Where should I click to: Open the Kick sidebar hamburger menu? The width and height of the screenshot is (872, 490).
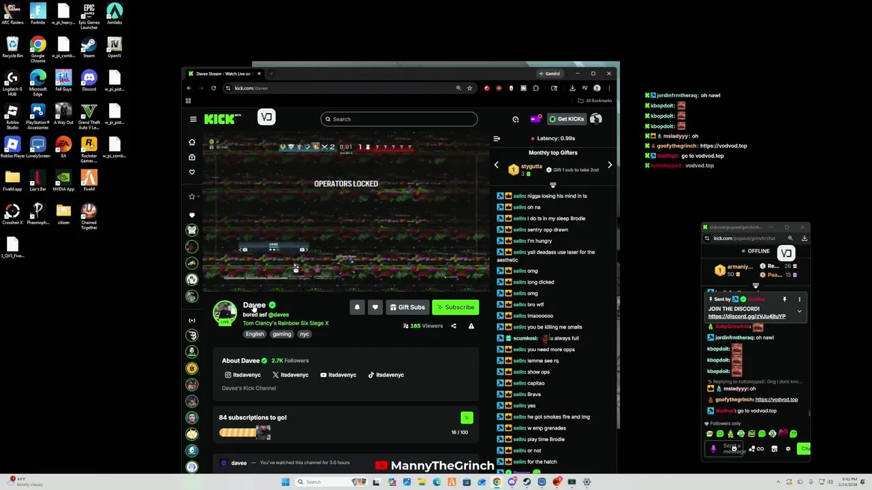pyautogui.click(x=193, y=119)
